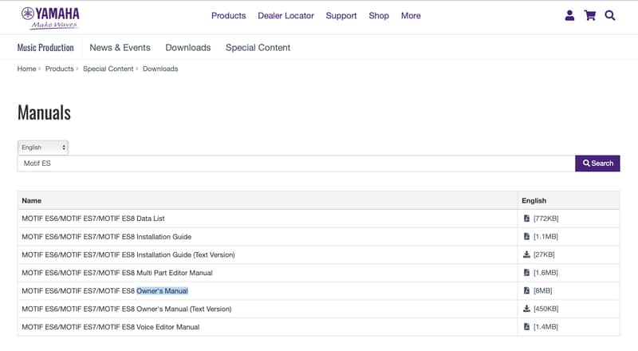Download the Voice Editor Manual file icon
This screenshot has width=638, height=351.
pos(526,326)
